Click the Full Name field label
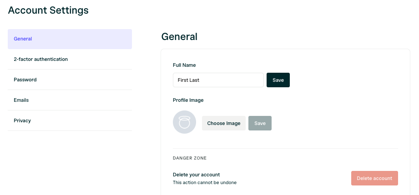 (x=184, y=65)
